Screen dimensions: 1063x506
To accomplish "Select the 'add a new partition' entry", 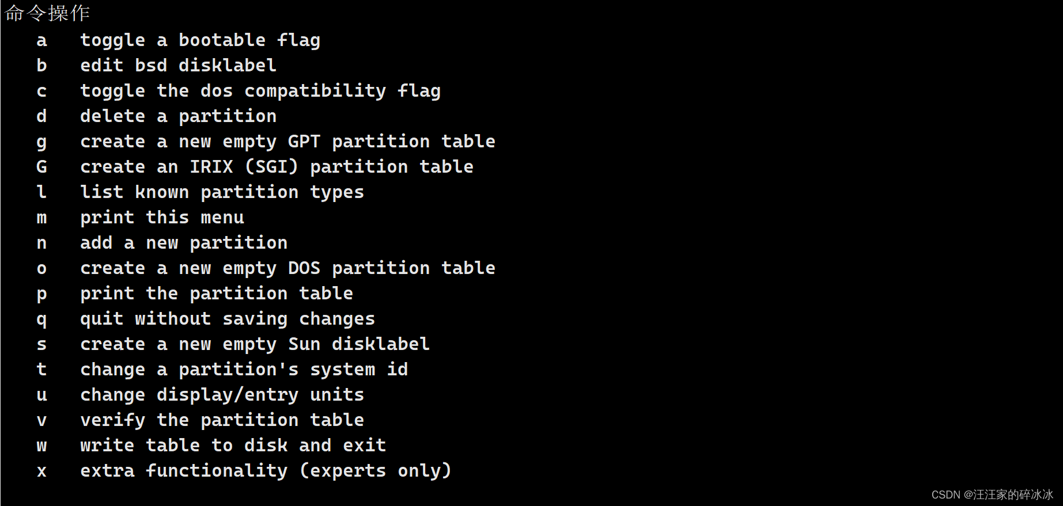I will click(x=184, y=243).
